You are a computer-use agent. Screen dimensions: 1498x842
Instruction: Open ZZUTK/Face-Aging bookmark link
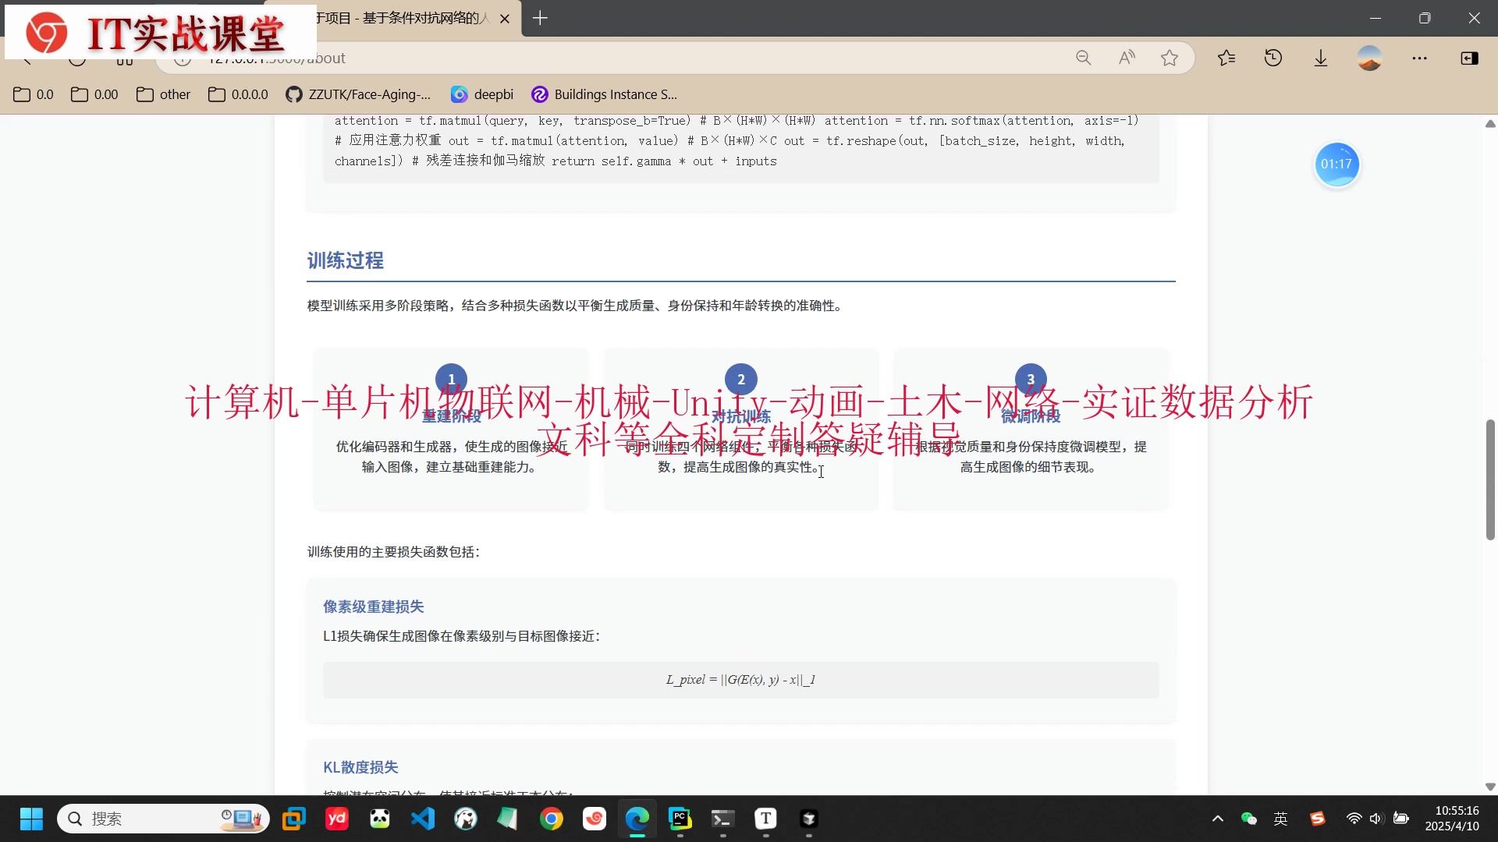coord(358,94)
